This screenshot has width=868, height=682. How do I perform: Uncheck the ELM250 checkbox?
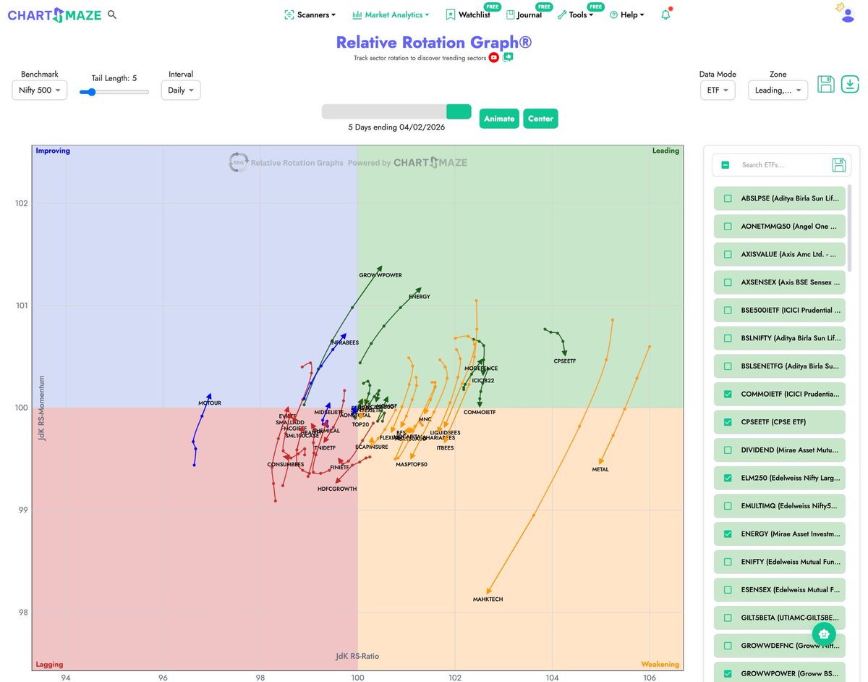[x=728, y=478]
